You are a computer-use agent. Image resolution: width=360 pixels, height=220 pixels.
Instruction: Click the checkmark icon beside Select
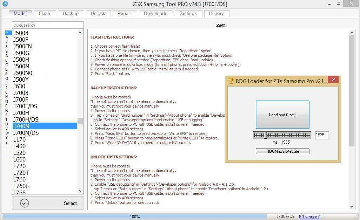point(24,203)
